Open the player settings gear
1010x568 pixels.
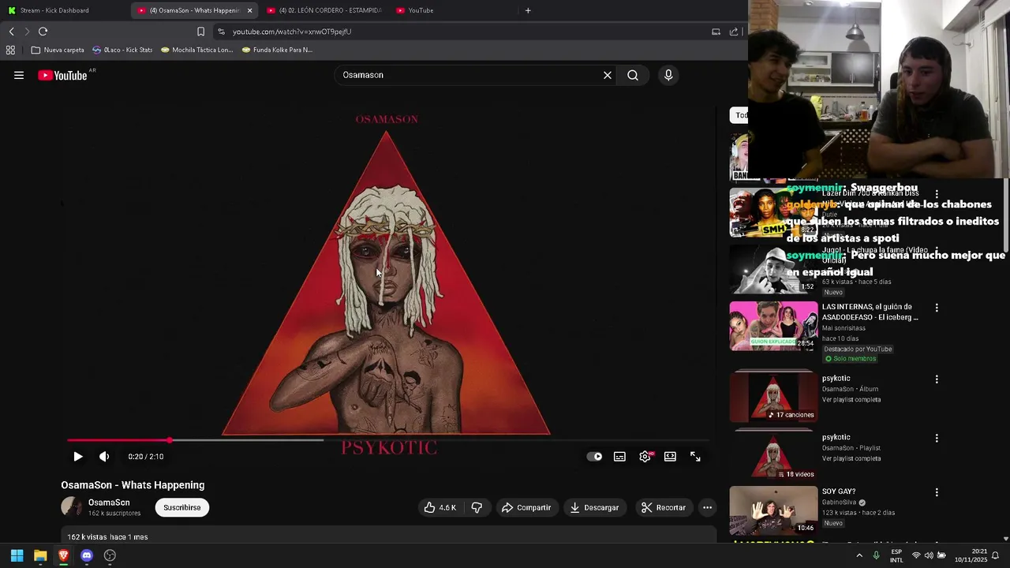coord(645,457)
